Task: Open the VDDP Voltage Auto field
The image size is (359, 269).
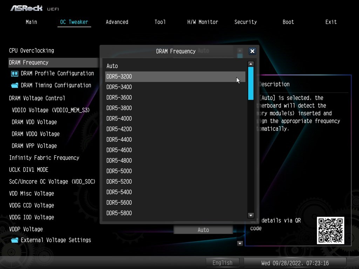Action: (203, 230)
